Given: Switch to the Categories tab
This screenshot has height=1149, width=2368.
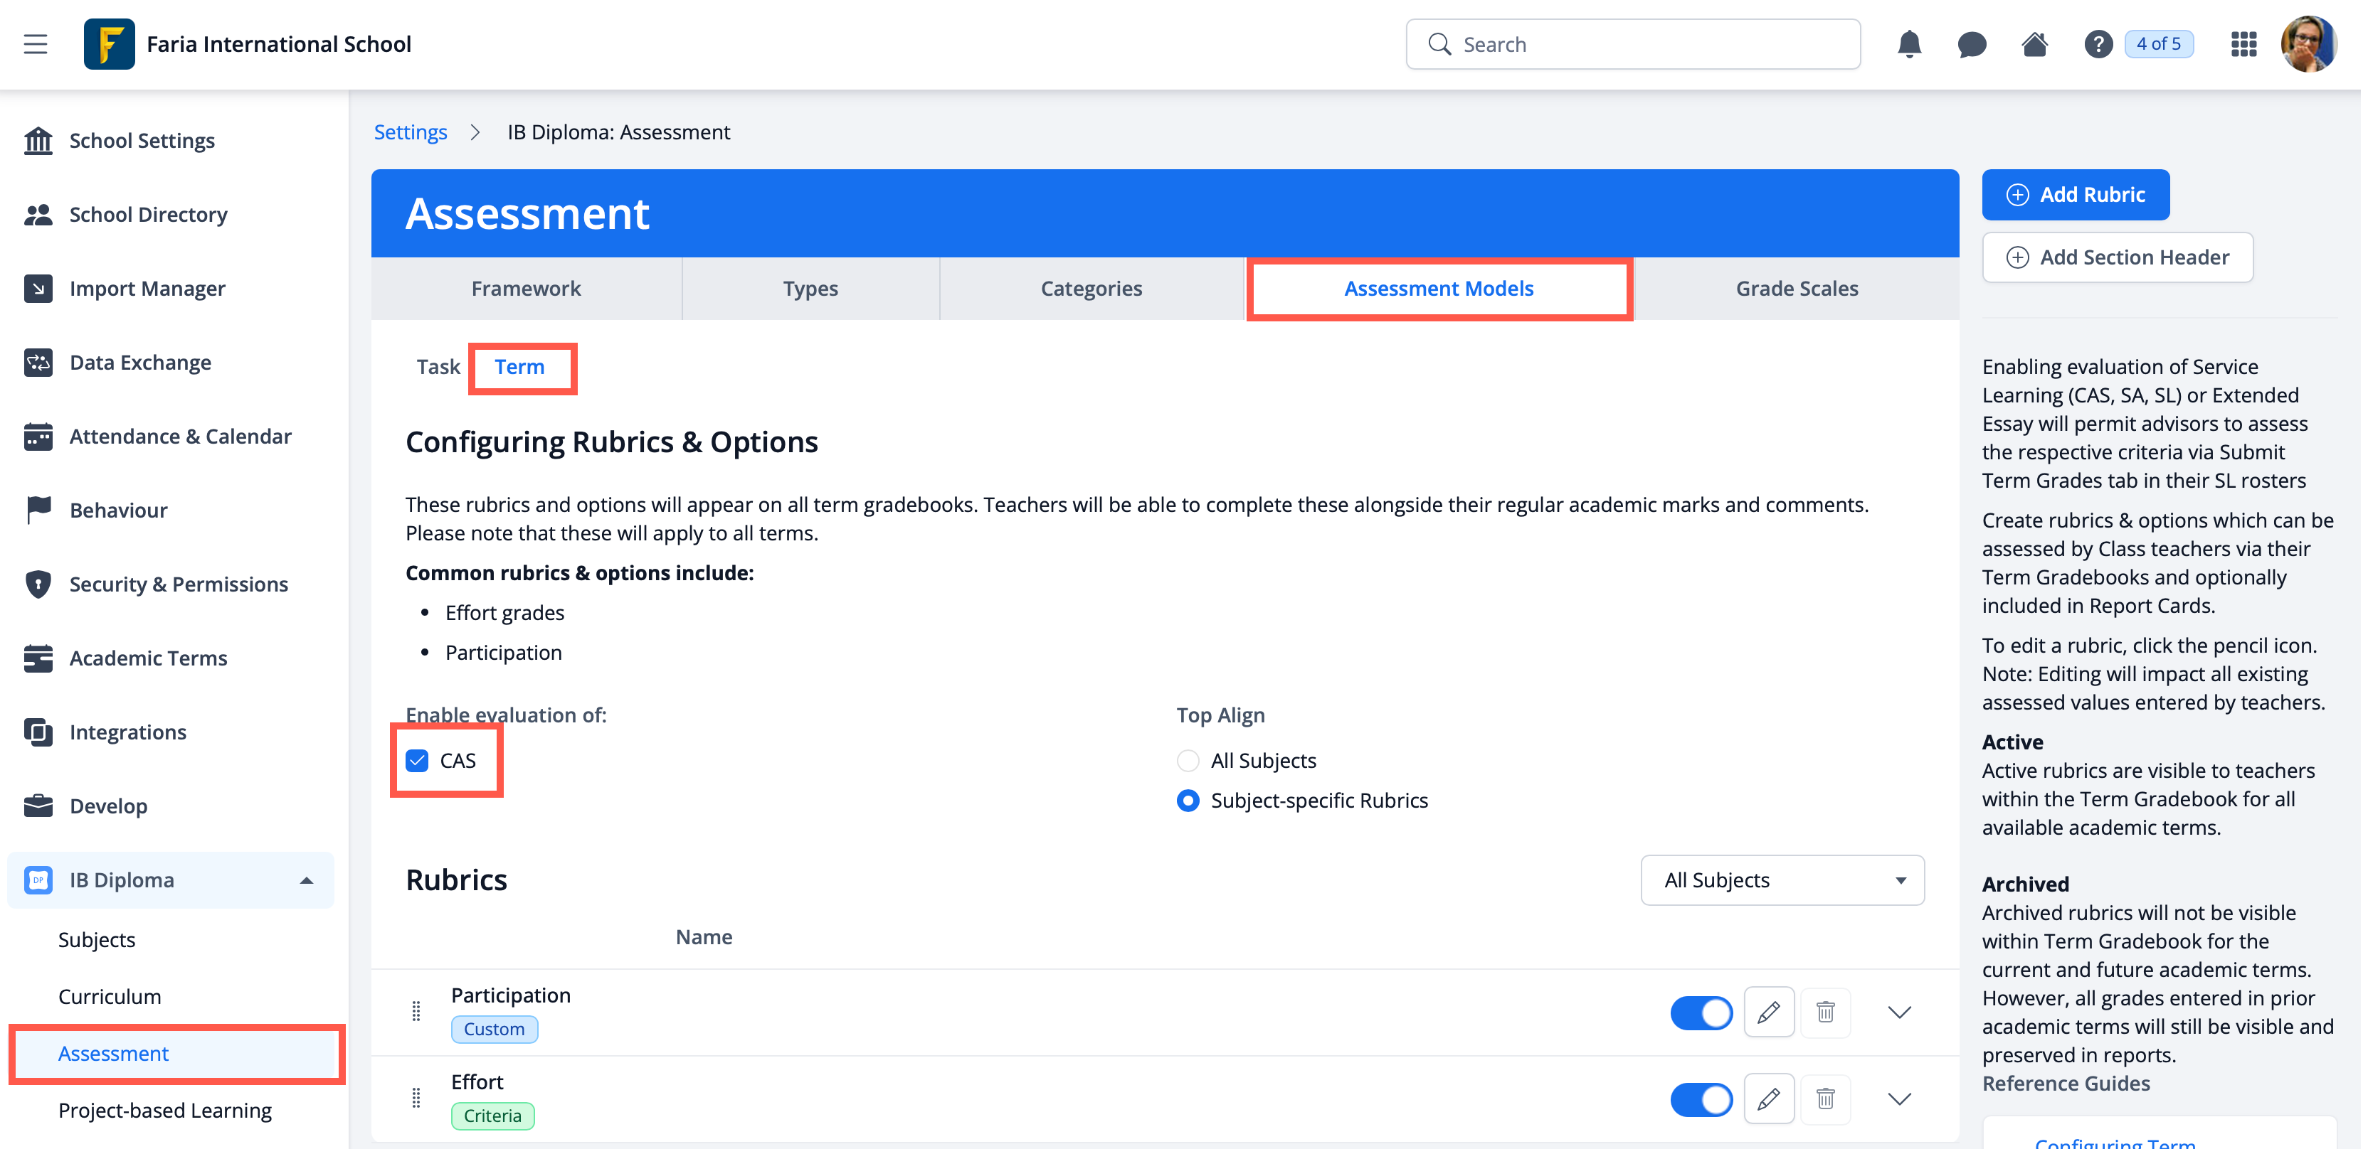Looking at the screenshot, I should [x=1091, y=289].
